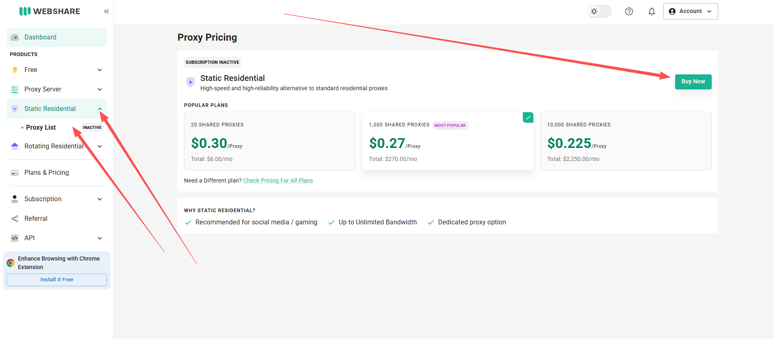This screenshot has height=339, width=774.
Task: Expand the Subscription chevron
Action: [x=100, y=199]
